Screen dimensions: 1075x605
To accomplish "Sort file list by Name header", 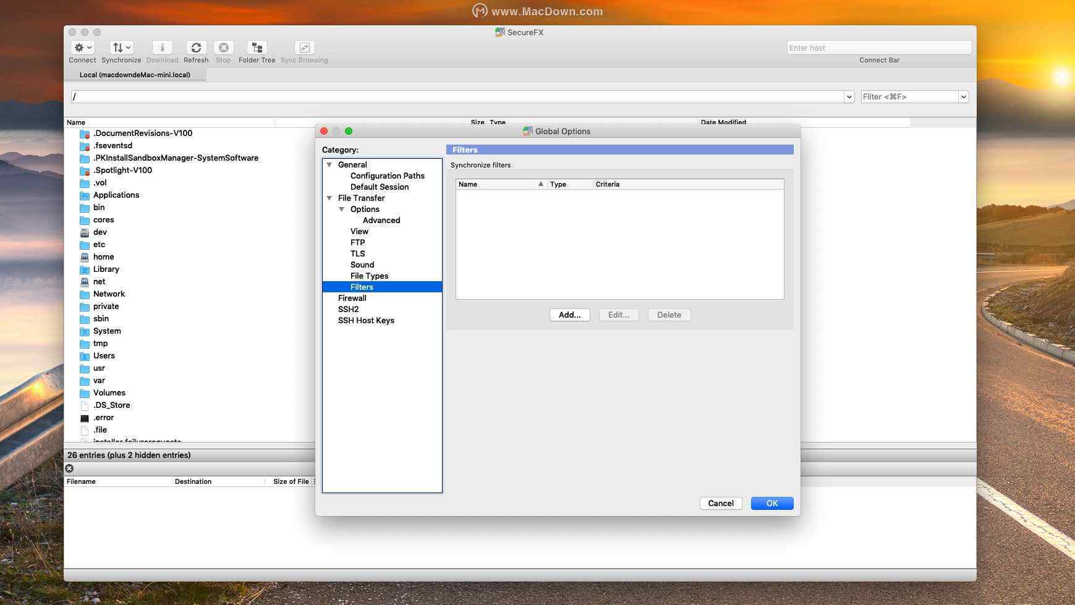I will pyautogui.click(x=170, y=122).
